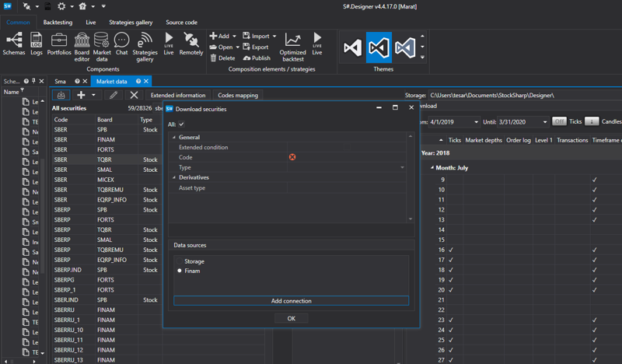This screenshot has height=364, width=622.
Task: Select the Finam data source
Action: (192, 271)
